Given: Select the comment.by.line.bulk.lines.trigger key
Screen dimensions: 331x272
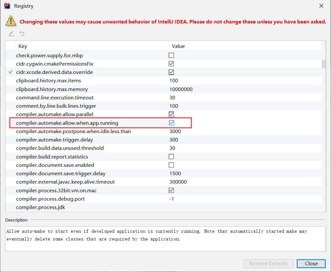Looking at the screenshot, I should 56,106.
